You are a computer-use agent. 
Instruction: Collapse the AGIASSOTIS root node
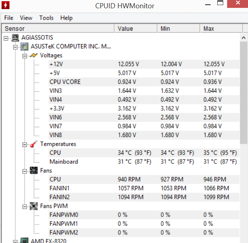(6, 38)
